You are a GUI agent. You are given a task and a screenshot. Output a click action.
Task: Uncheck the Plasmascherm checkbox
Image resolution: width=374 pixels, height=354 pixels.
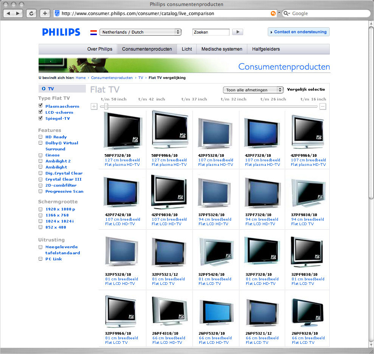40,105
